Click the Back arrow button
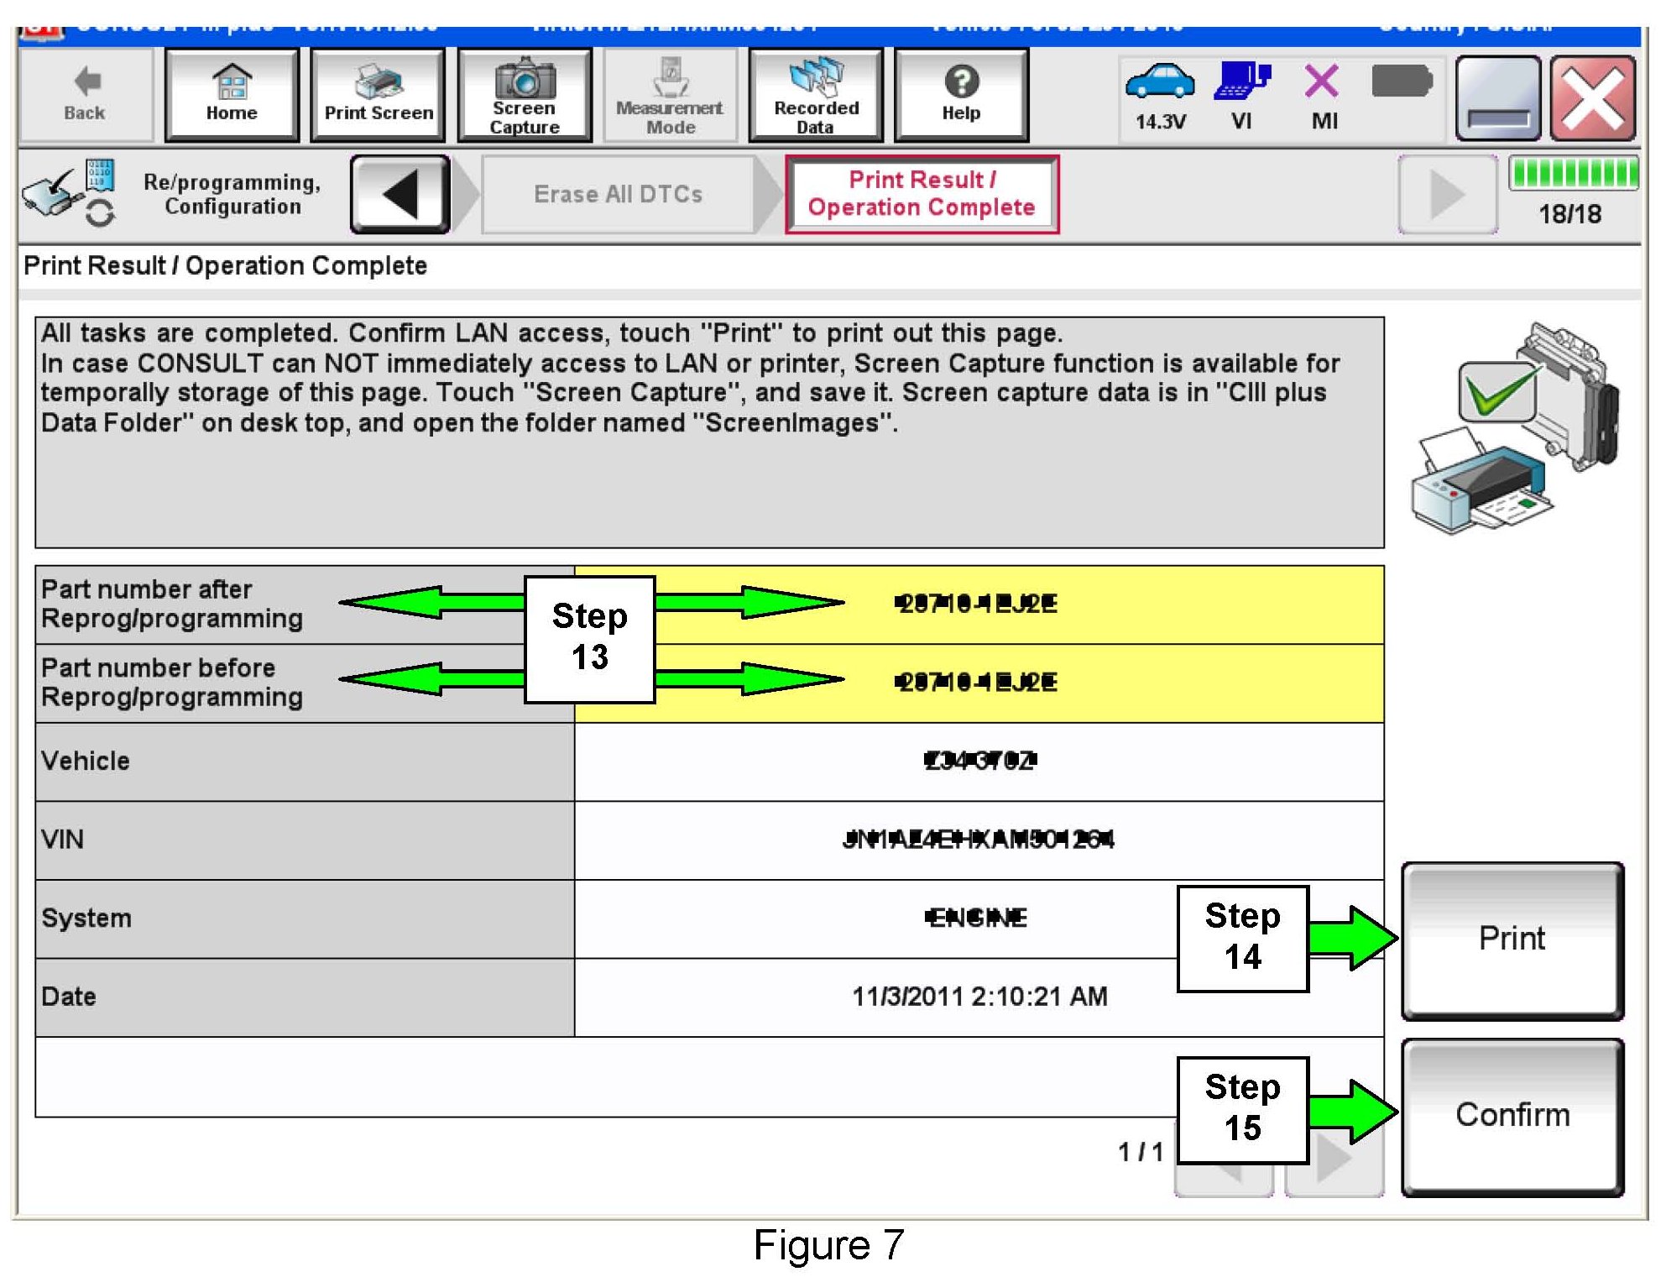 [86, 95]
